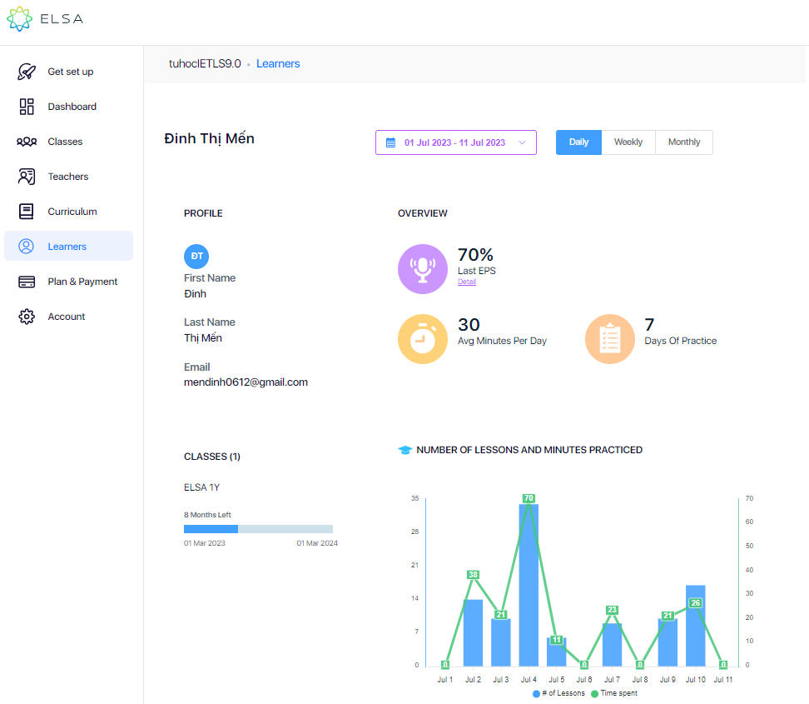Click the purple microphone EPS icon
This screenshot has width=809, height=704.
click(423, 269)
